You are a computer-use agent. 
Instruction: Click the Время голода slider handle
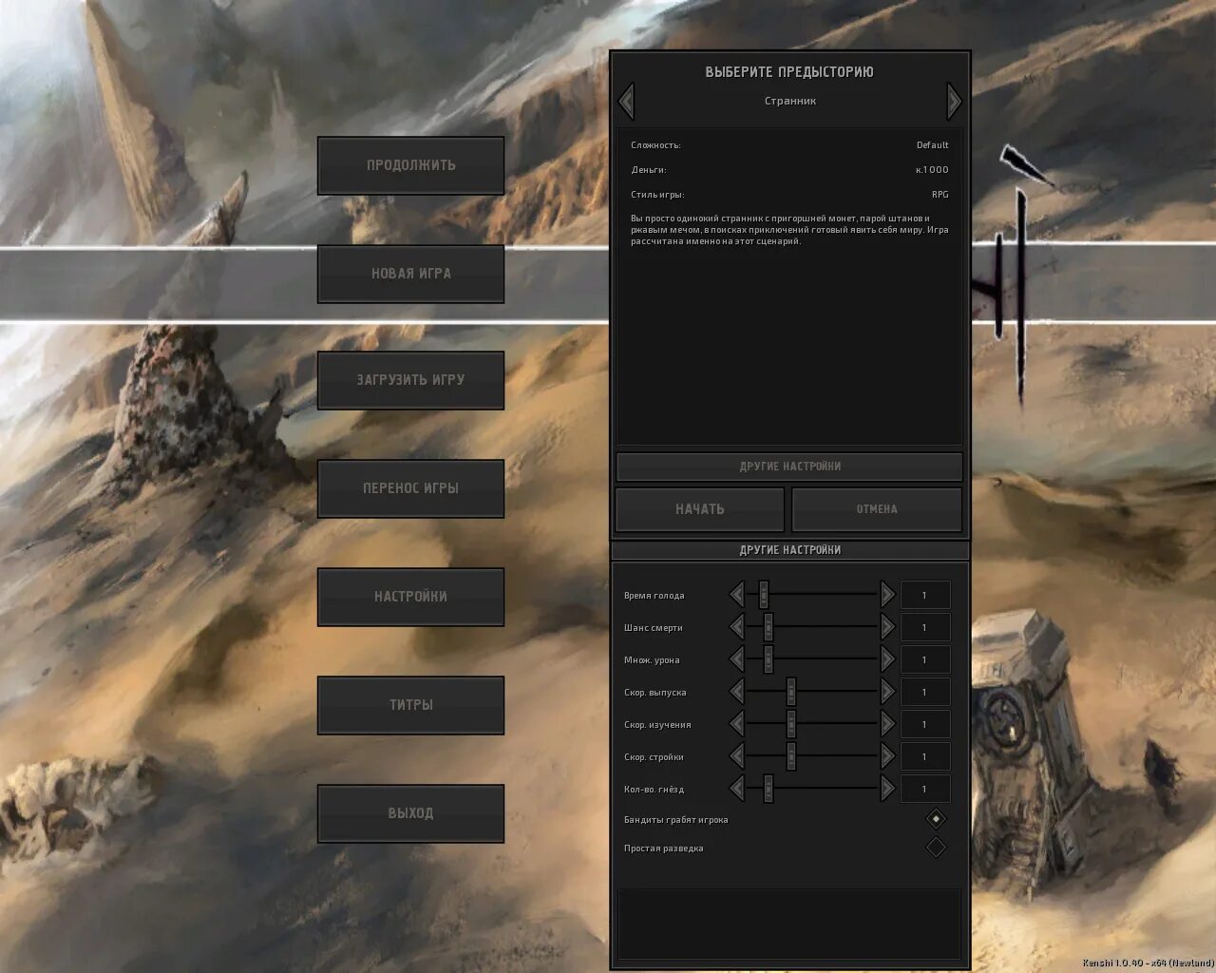[x=763, y=595]
